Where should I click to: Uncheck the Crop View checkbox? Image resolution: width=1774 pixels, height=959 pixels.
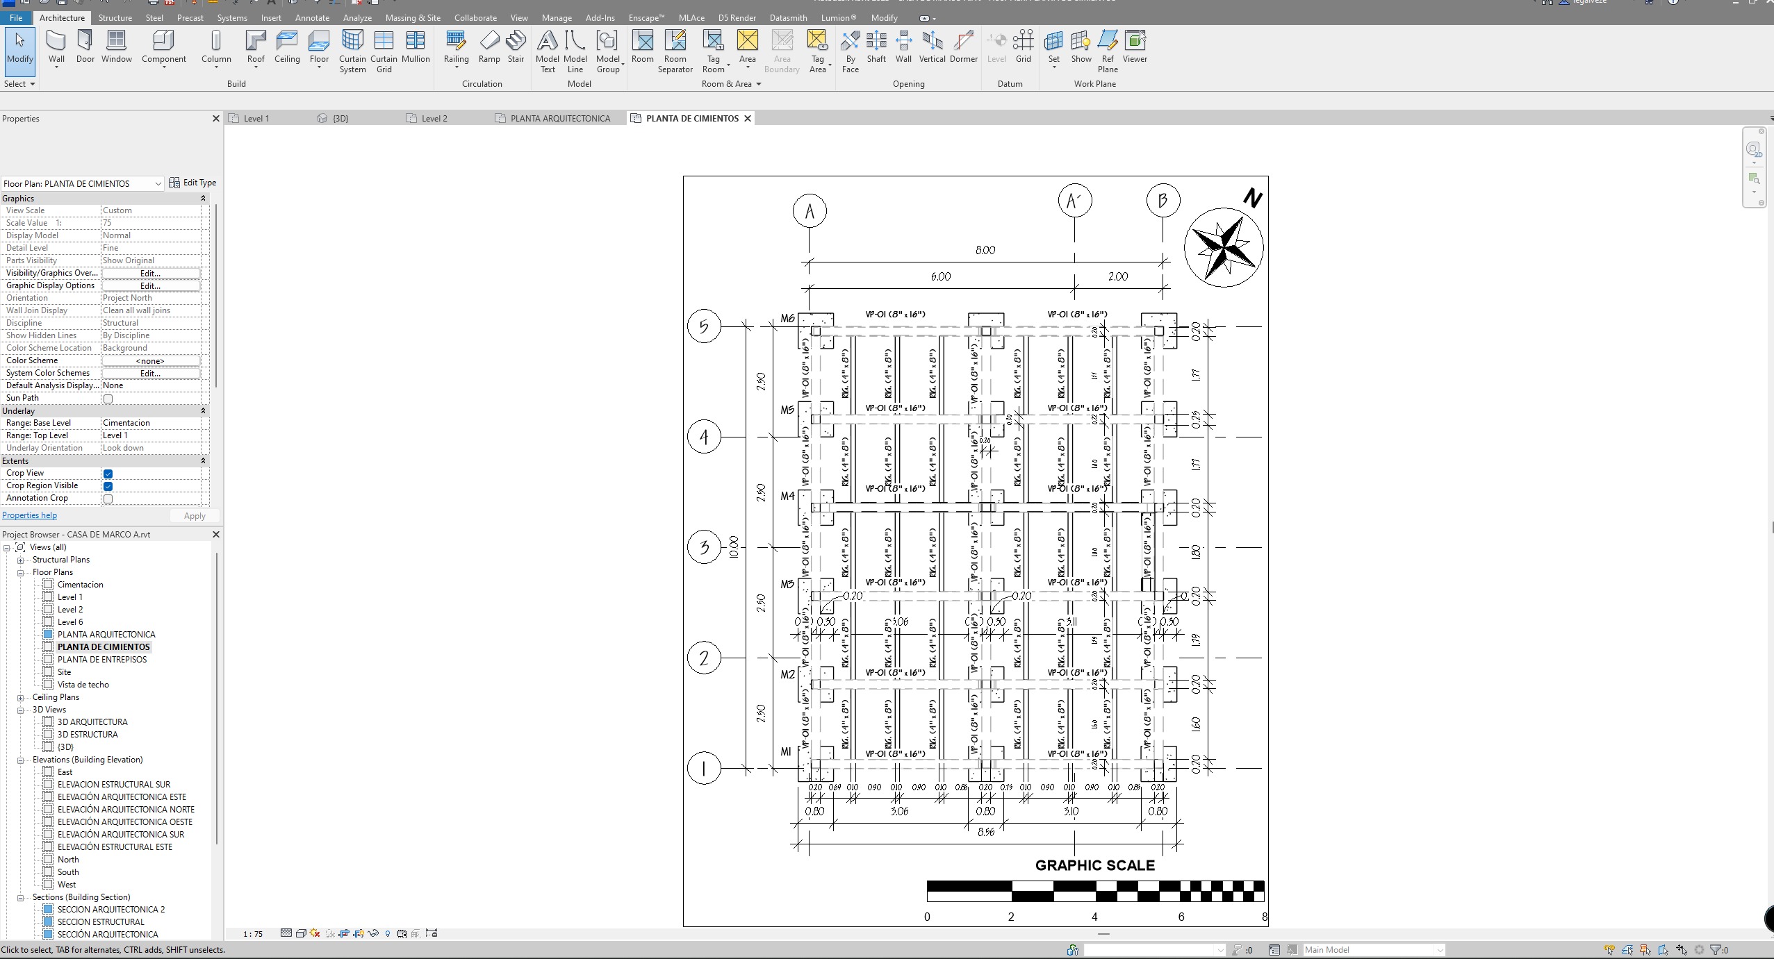tap(108, 474)
